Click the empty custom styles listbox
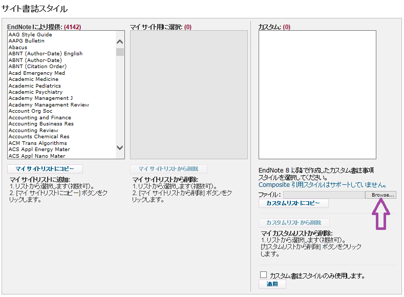Image resolution: width=404 pixels, height=297 pixels. pos(317,95)
